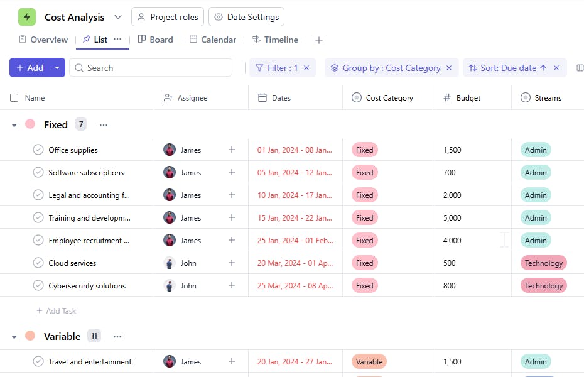This screenshot has width=584, height=377.
Task: Add assignee to Office supplies task
Action: point(232,150)
